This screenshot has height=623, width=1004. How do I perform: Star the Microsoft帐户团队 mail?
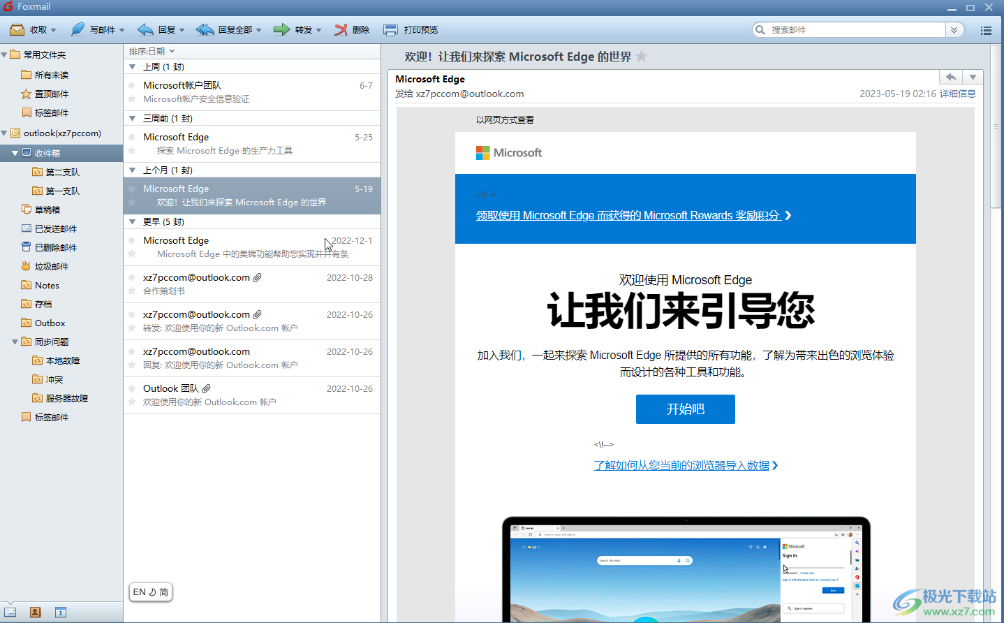(131, 99)
